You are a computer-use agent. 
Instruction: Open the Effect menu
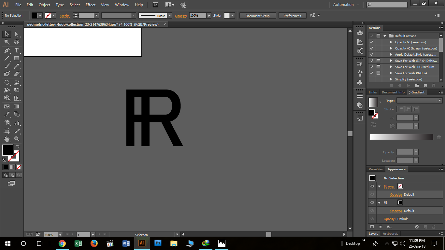coord(91,5)
